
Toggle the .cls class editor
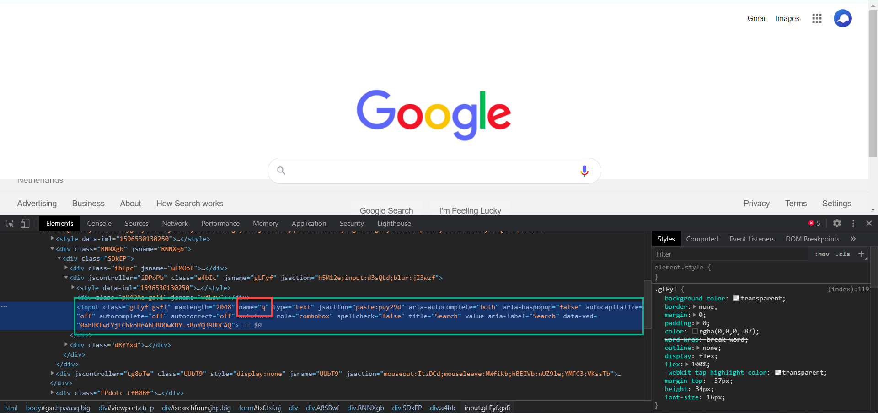843,254
